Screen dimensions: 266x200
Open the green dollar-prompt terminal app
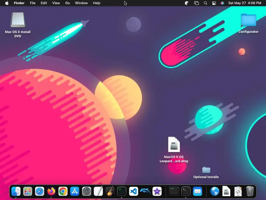pyautogui.click(x=122, y=191)
